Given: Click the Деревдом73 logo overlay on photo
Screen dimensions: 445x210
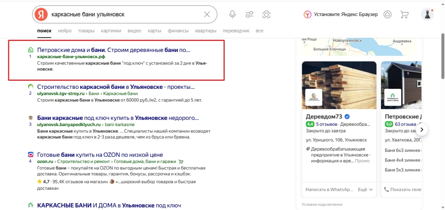Looking at the screenshot, I should 314,97.
